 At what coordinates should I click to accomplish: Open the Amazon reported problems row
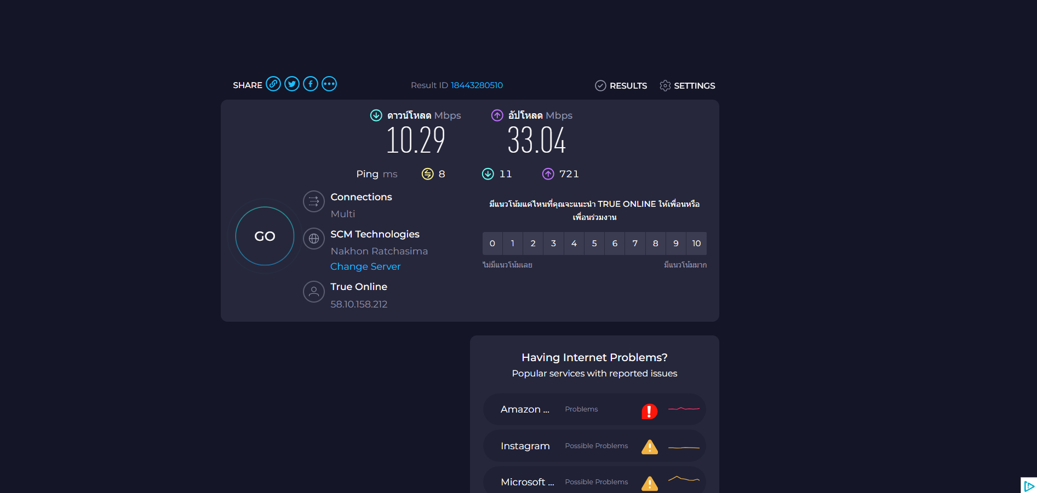pos(594,409)
